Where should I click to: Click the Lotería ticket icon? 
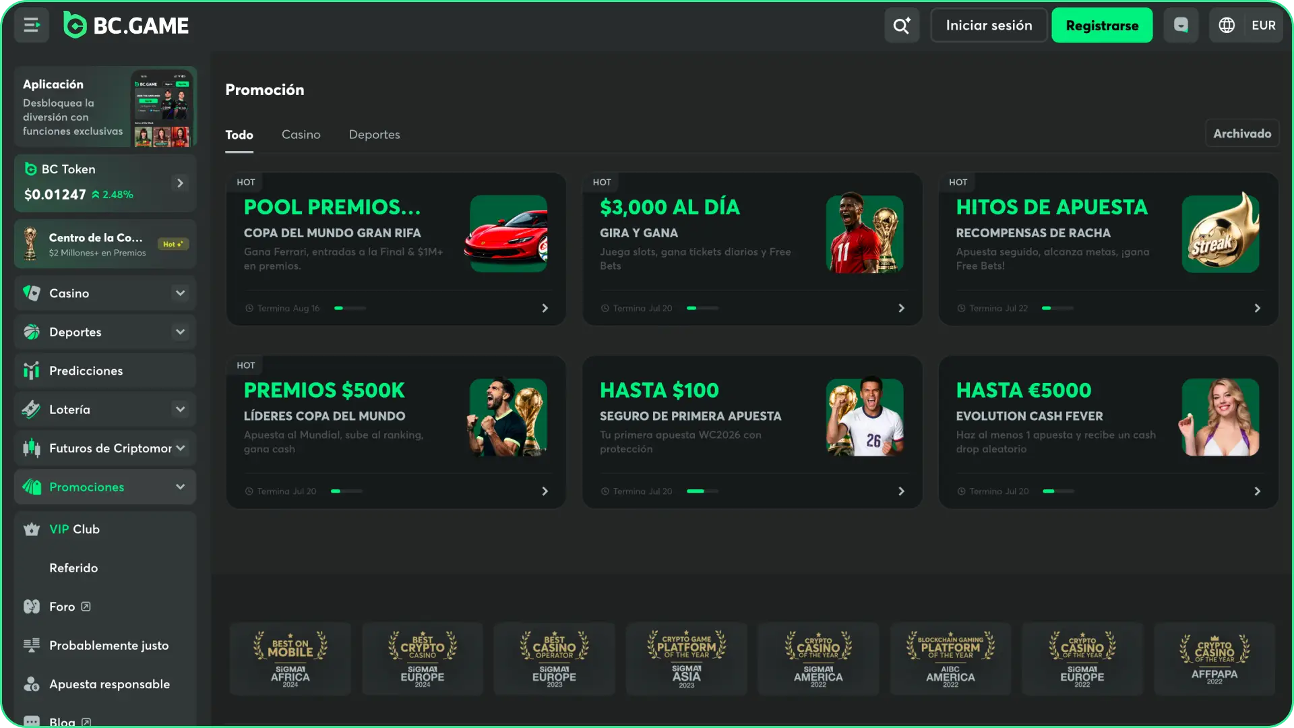pyautogui.click(x=32, y=409)
